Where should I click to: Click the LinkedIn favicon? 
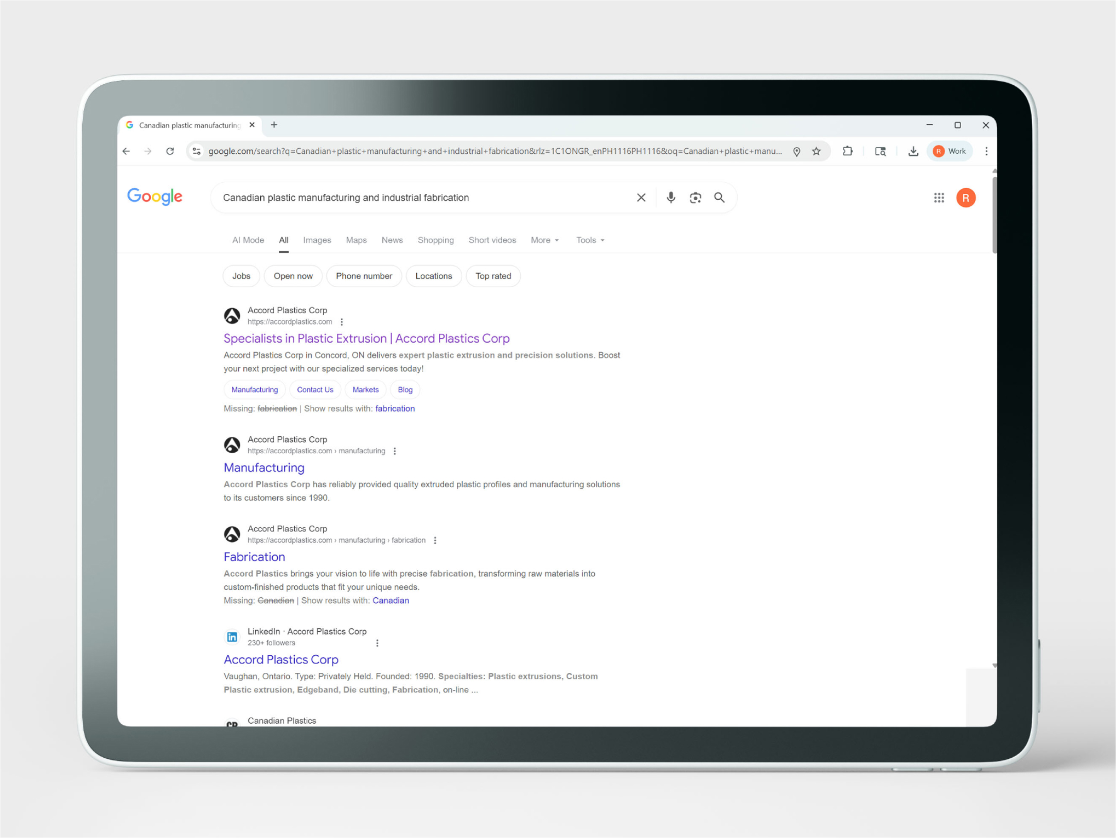(x=232, y=637)
